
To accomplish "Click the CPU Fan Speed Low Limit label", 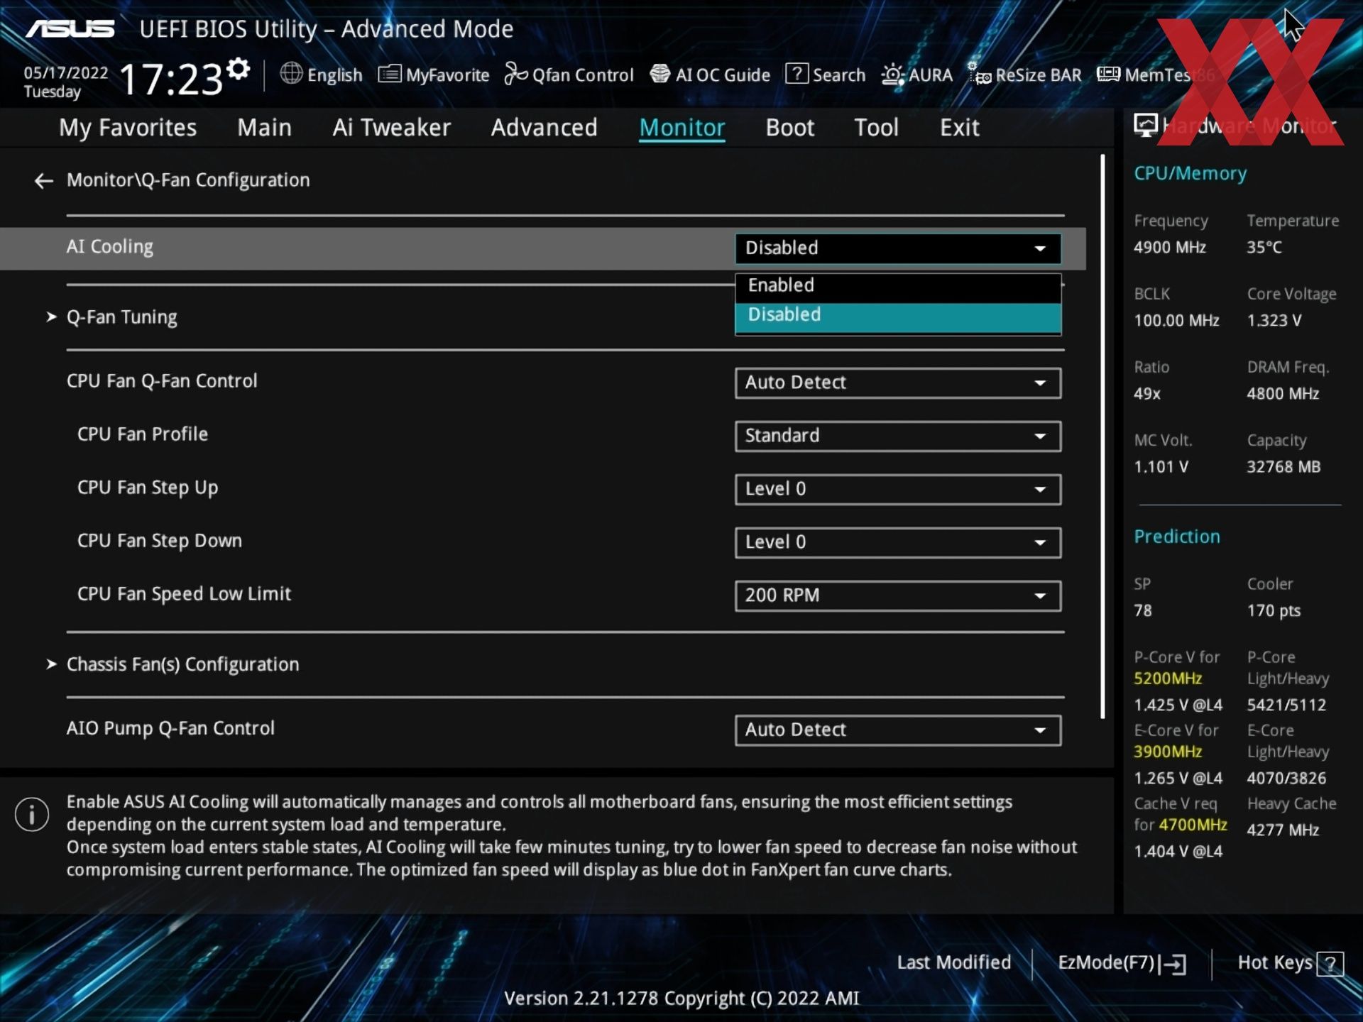I will coord(184,594).
